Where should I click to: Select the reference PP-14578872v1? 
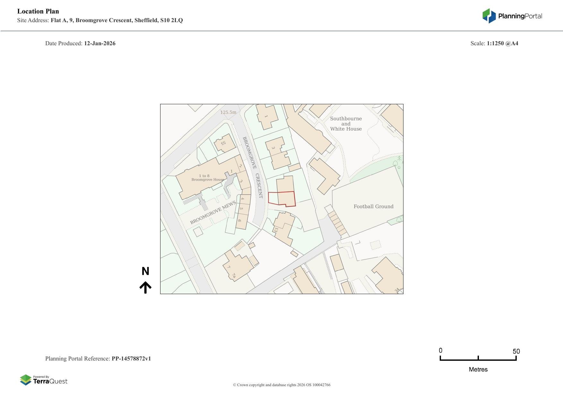click(131, 359)
